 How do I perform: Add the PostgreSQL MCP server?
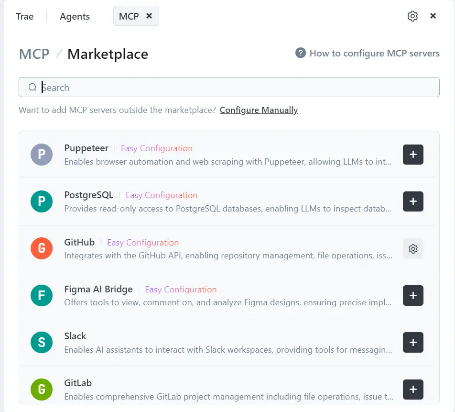point(413,201)
